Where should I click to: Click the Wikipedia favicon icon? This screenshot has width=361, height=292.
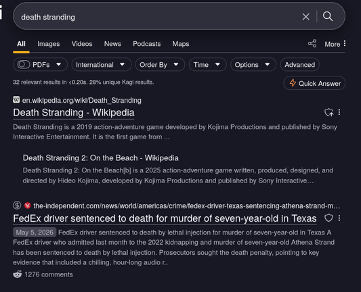[x=16, y=100]
